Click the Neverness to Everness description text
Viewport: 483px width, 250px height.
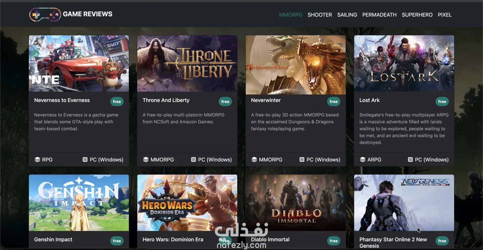(76, 122)
